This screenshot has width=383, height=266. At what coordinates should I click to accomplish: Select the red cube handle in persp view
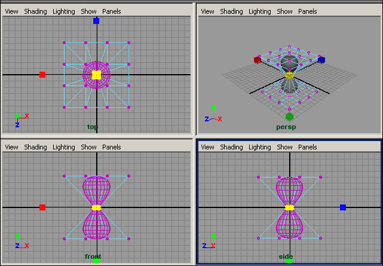pyautogui.click(x=258, y=59)
